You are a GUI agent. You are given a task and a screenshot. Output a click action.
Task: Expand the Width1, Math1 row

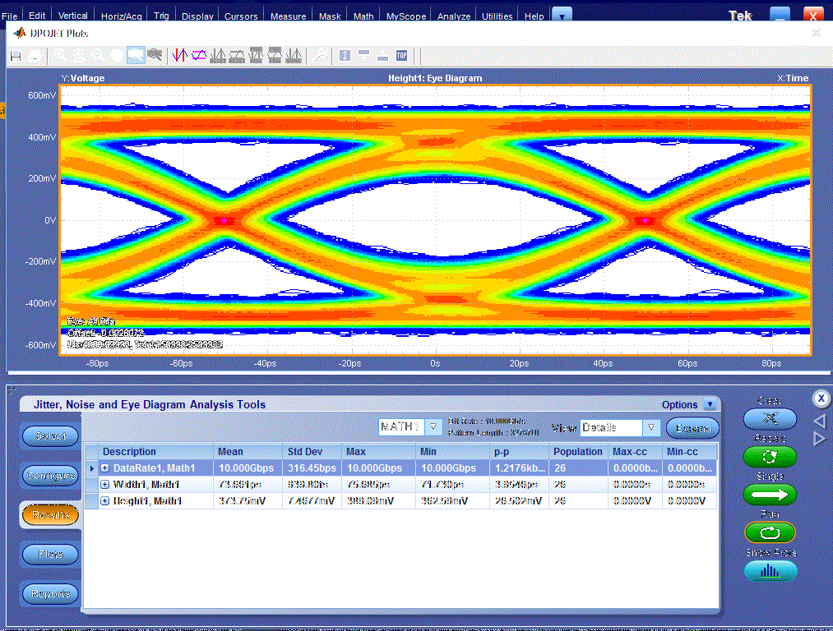pos(105,485)
